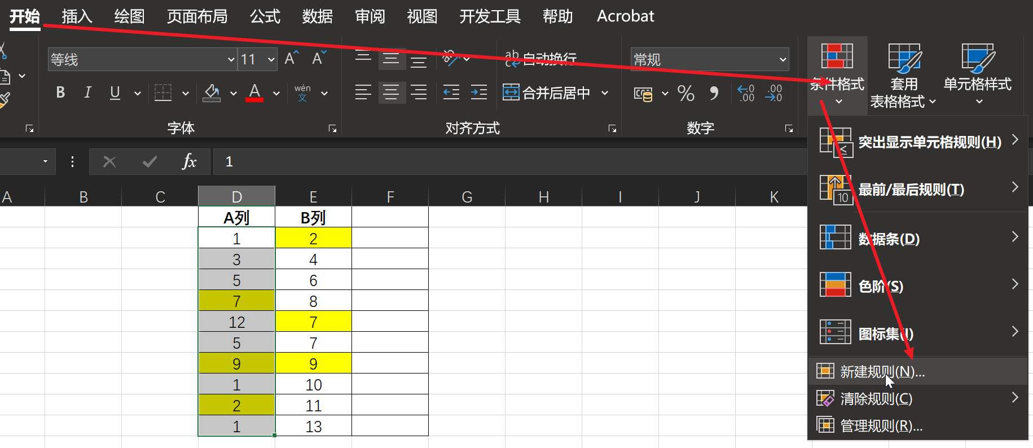Switch to the Acrobat ribbon tab
1033x448 pixels.
(625, 16)
